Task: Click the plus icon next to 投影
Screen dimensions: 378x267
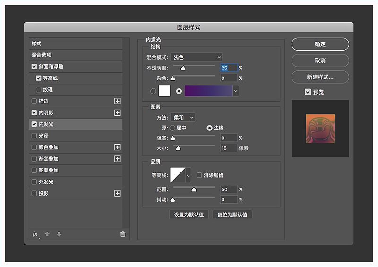Action: click(x=118, y=193)
